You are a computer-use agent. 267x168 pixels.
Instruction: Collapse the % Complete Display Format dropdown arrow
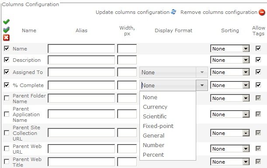[202, 85]
